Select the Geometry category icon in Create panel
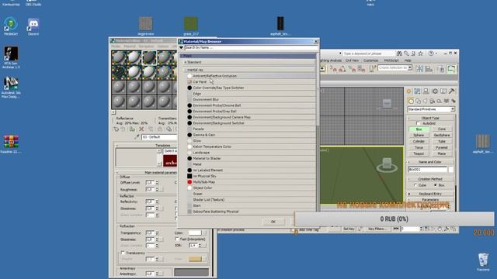497x279 pixels. [x=411, y=102]
